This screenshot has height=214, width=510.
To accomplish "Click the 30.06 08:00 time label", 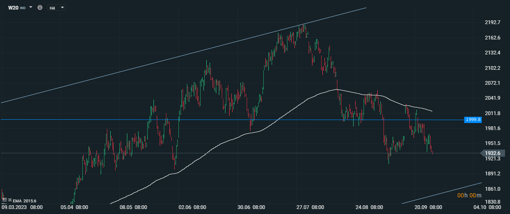I will point(251,207).
